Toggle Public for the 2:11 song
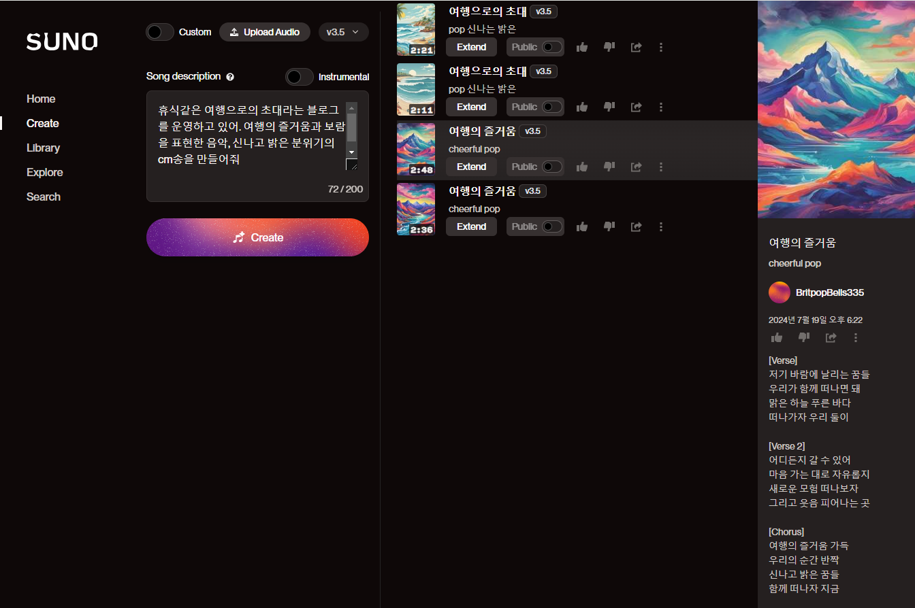The width and height of the screenshot is (915, 608). click(x=552, y=107)
